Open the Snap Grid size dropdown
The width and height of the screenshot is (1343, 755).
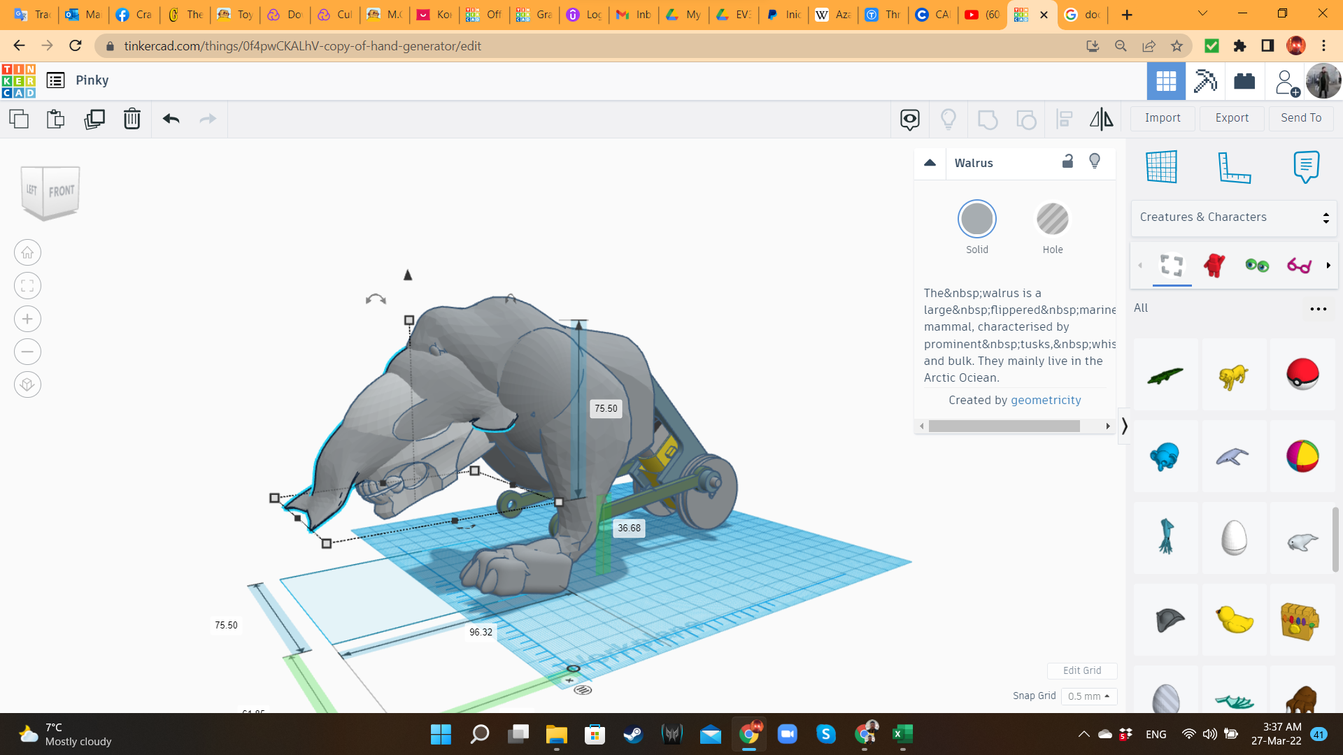pos(1089,696)
